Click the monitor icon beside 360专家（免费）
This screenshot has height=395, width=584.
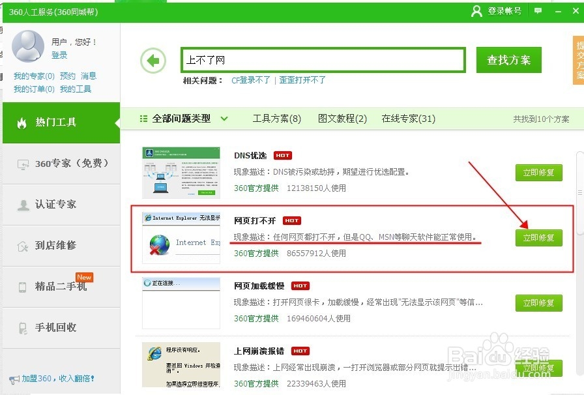coord(23,164)
